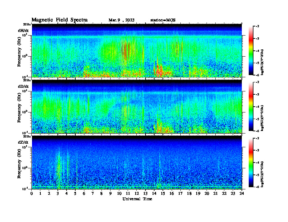Click hour tick label "22" on time axis
This screenshot has width=288, height=222.
pos(224,194)
